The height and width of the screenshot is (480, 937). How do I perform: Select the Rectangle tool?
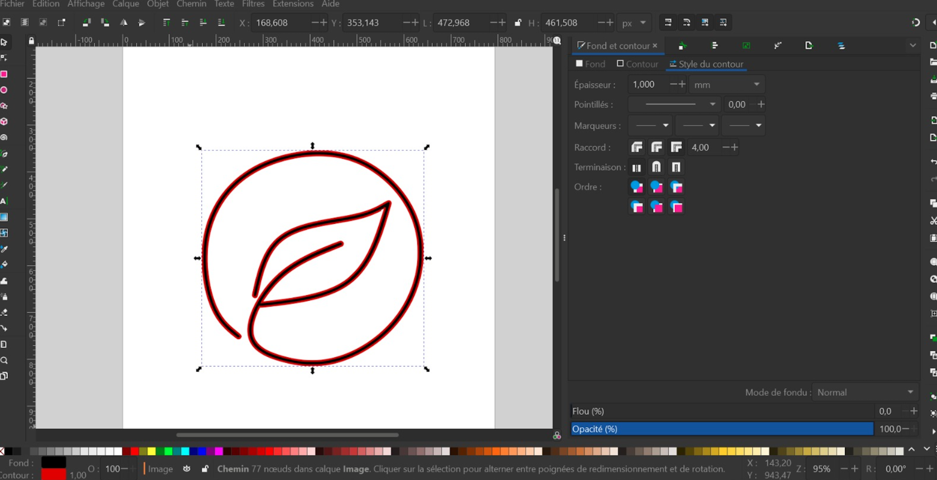coord(4,74)
